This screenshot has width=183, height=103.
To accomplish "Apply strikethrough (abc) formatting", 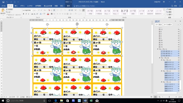I will click(x=32, y=14).
